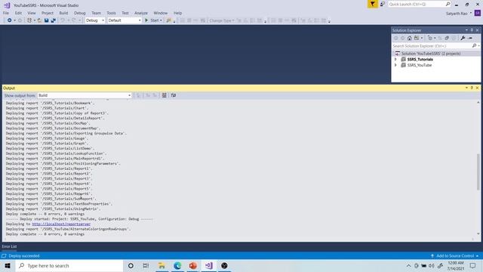The height and width of the screenshot is (272, 483).
Task: Open the Tools menu
Action: point(111,13)
